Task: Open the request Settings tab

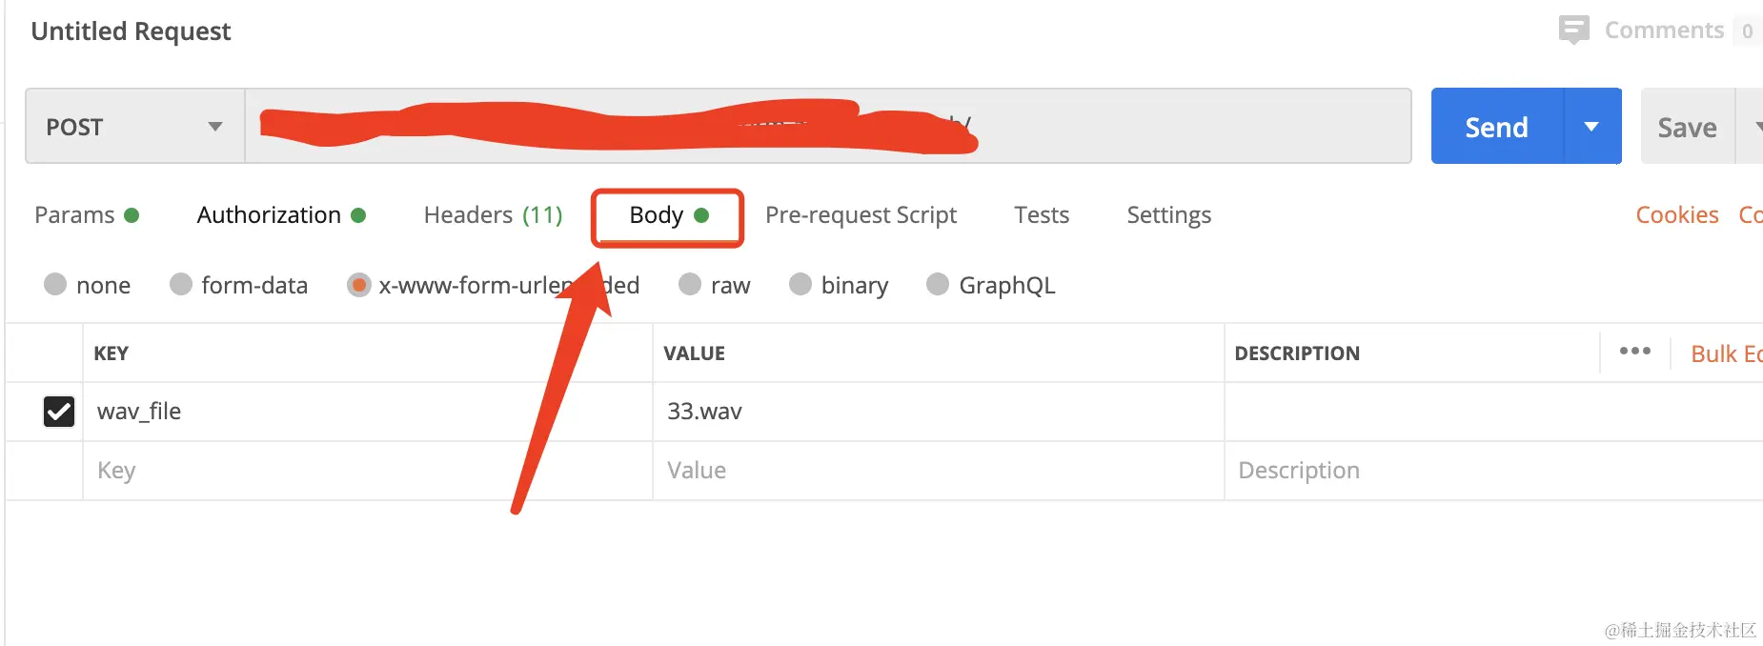Action: point(1168,215)
